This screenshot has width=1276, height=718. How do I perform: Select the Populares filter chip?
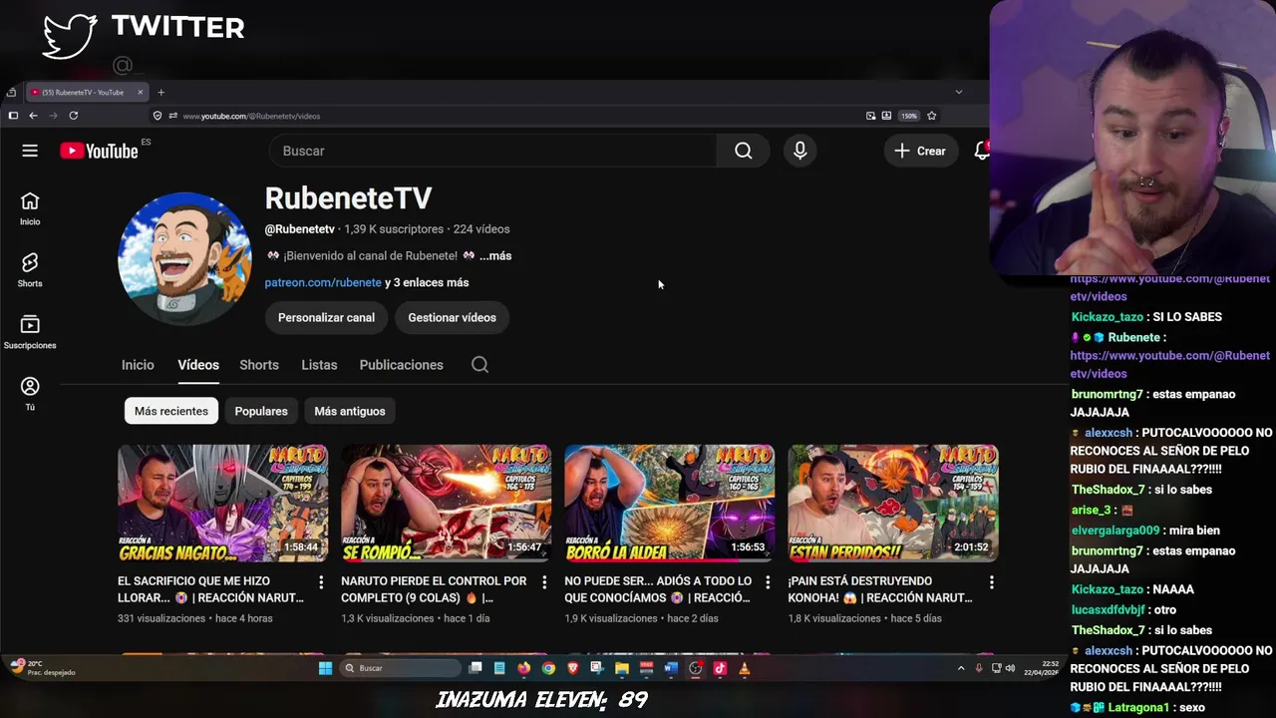click(261, 411)
